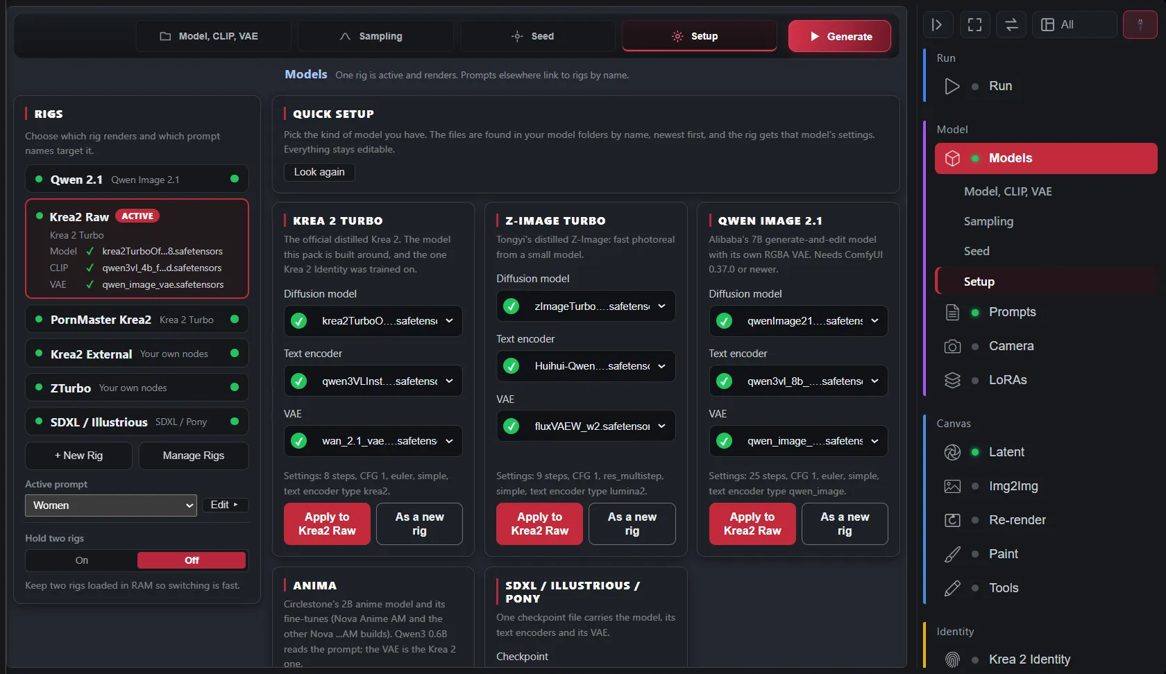Select the Setup tab

tap(699, 36)
